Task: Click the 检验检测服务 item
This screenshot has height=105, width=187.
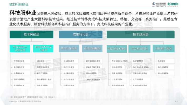Action: 119,67
